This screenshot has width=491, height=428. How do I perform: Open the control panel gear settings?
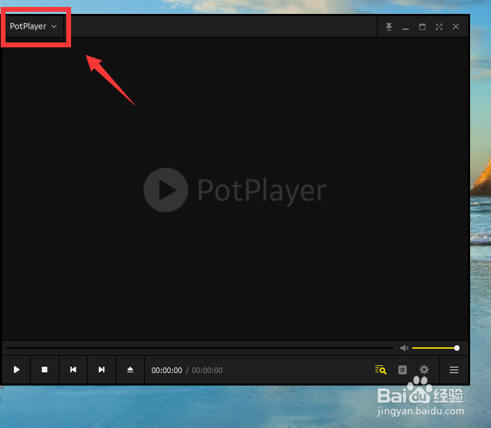424,370
